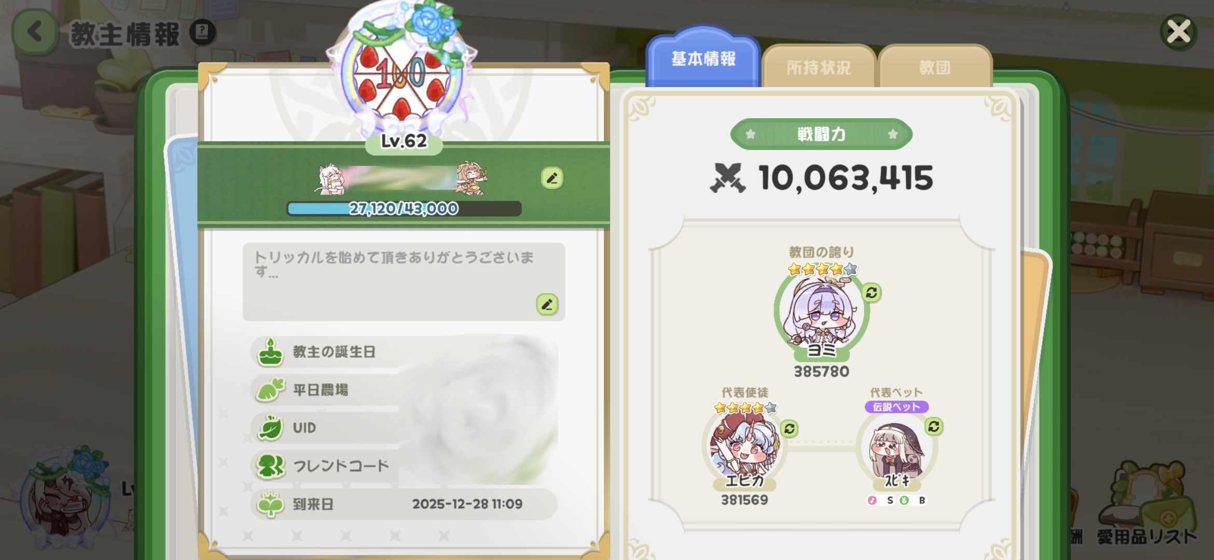Click the crossed swords battle power icon
Image resolution: width=1214 pixels, height=560 pixels.
727,178
